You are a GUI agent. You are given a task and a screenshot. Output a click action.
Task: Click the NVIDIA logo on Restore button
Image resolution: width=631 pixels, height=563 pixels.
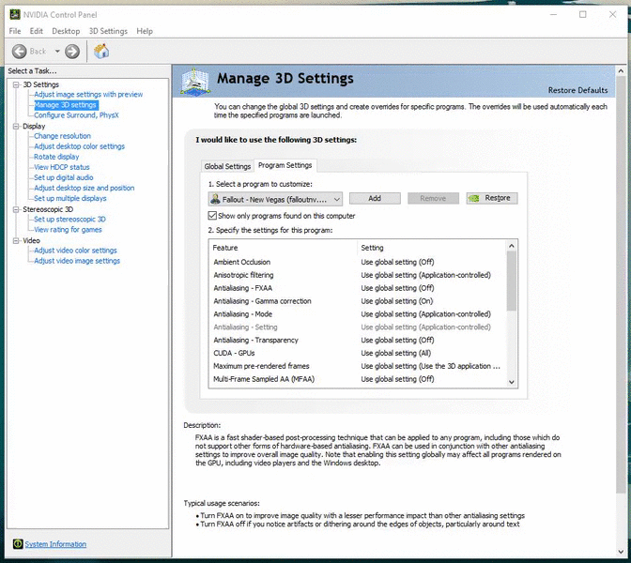[474, 198]
